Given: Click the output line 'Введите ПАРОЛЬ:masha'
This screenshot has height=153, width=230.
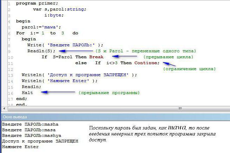Looking at the screenshot, I should pyautogui.click(x=30, y=124).
